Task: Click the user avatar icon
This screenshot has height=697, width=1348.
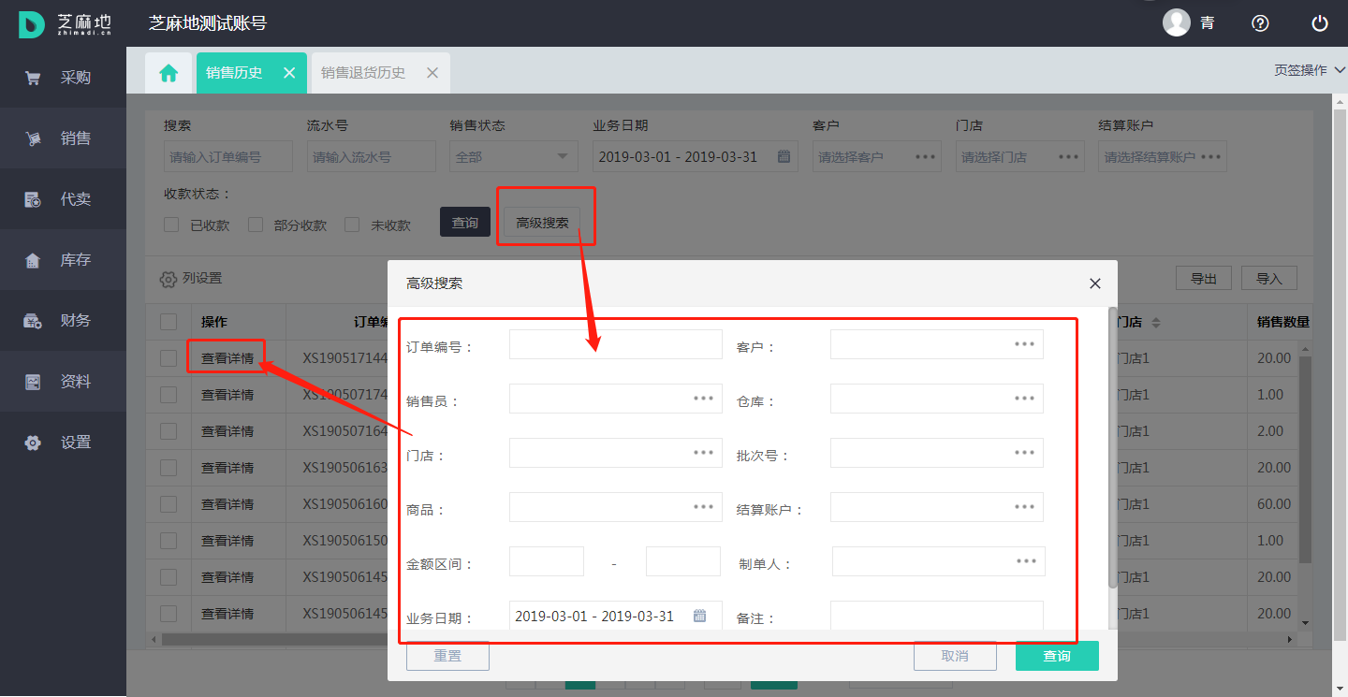Action: click(x=1177, y=22)
